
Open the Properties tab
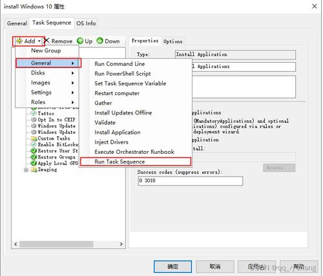145,41
